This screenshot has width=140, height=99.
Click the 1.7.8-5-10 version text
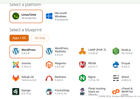(61, 94)
